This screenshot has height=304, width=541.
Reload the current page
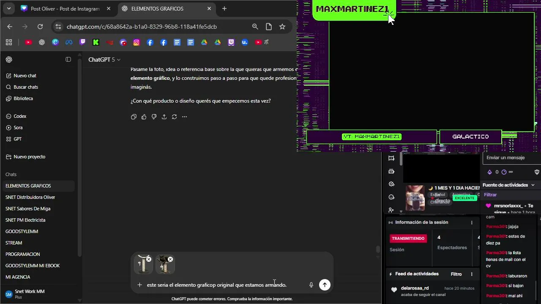pos(40,27)
